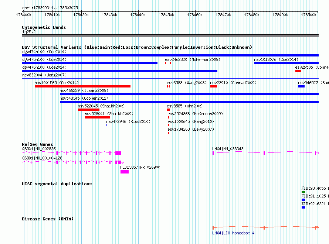Click the nsv946527 blue gain bar

click(x=301, y=86)
